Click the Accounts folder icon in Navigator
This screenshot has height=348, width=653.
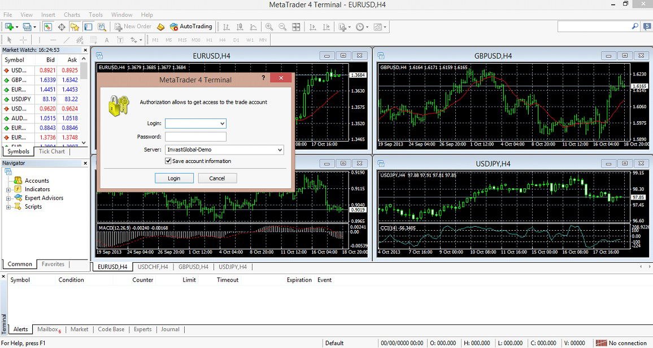point(18,180)
